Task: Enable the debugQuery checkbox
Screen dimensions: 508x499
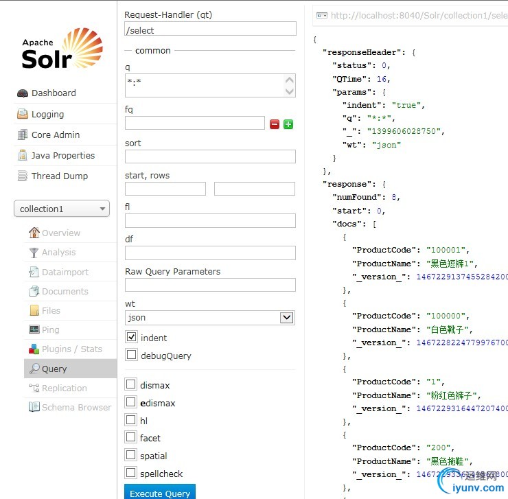Action: click(x=131, y=355)
